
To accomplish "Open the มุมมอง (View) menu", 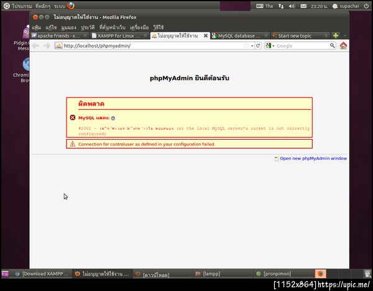I will [x=69, y=27].
